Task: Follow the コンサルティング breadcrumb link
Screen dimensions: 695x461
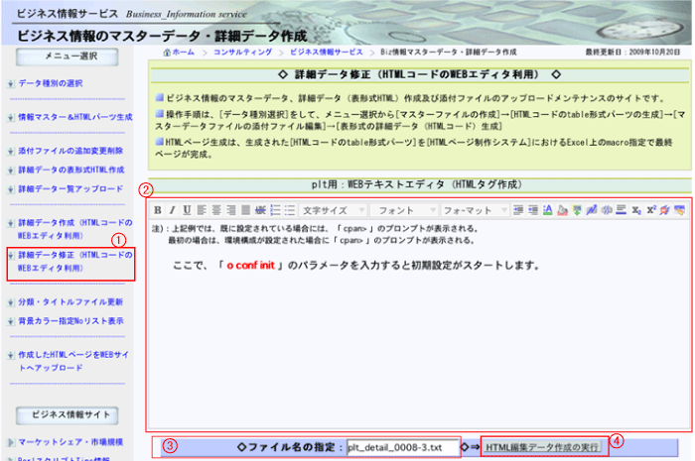Action: click(242, 53)
